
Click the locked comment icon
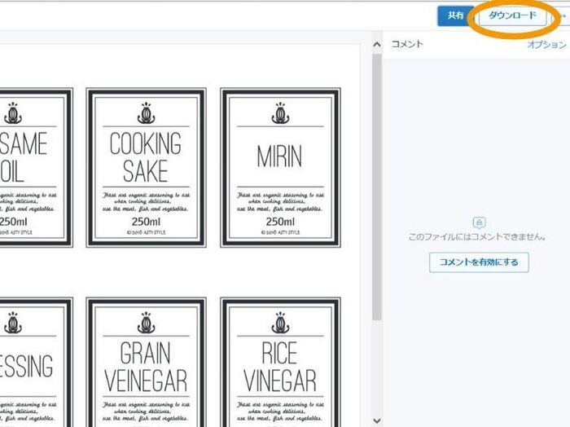(480, 222)
